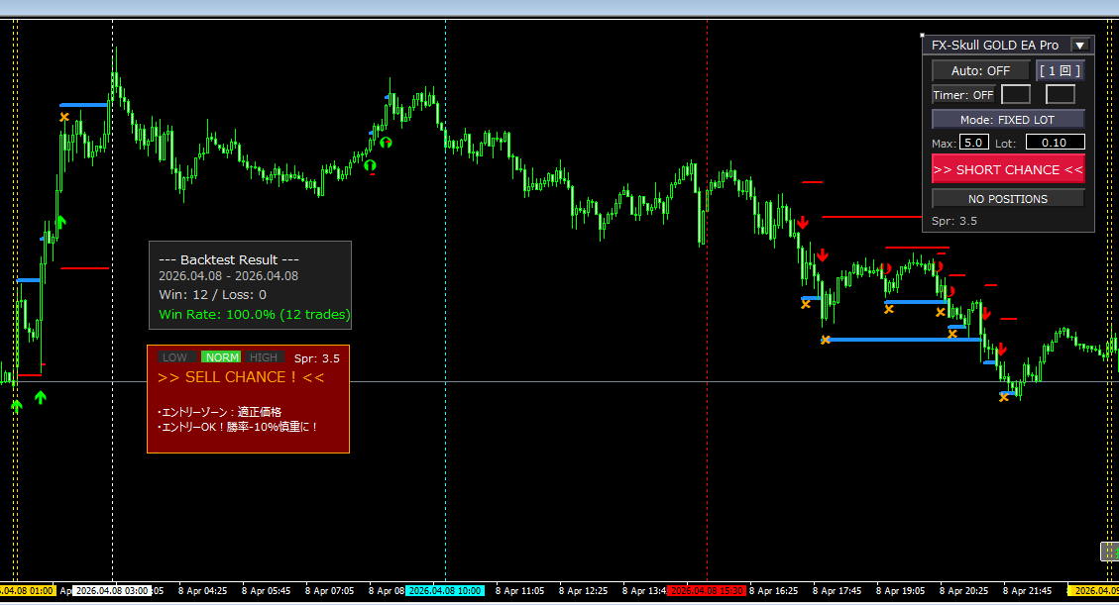Image resolution: width=1119 pixels, height=605 pixels.
Task: Collapse the FX-Skull GOLD EA Pro panel arrow
Action: (1080, 45)
